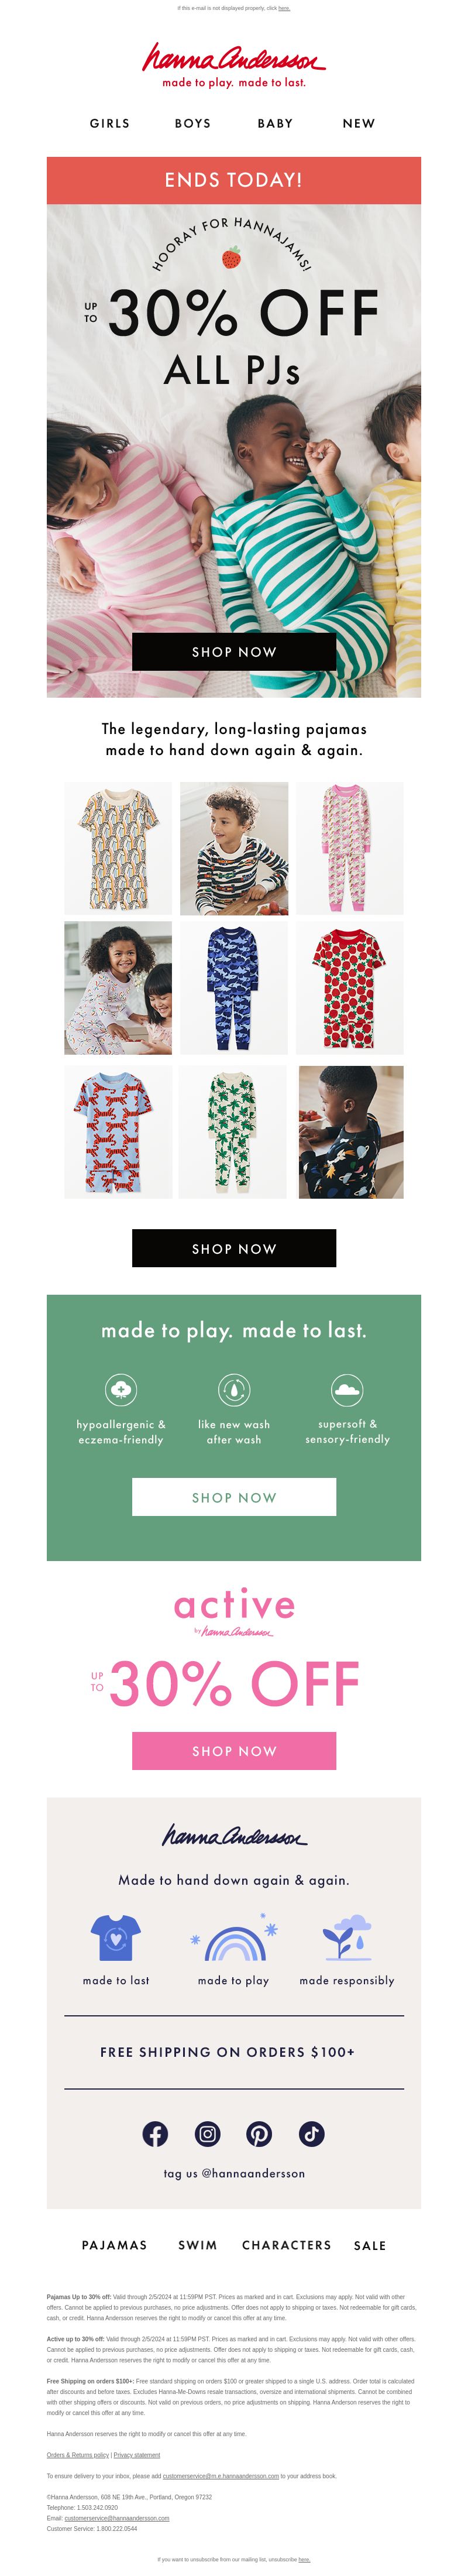
Task: Select the blue shark pajama thumbnail
Action: pos(233,987)
